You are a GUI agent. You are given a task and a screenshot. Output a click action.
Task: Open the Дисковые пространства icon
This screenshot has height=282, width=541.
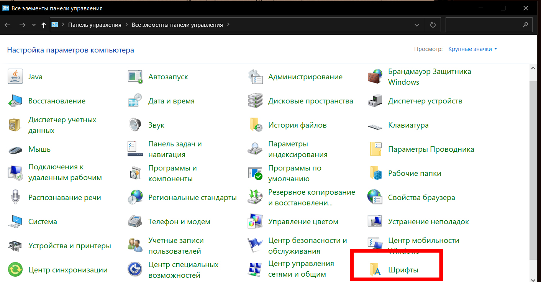click(255, 101)
